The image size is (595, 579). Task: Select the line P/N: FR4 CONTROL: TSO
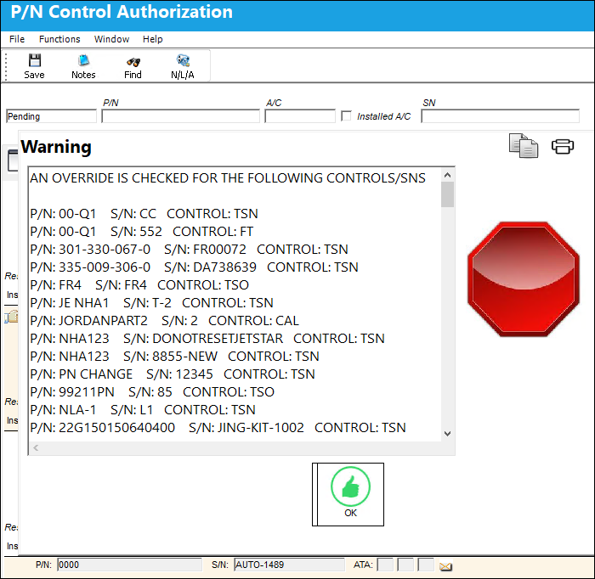[x=139, y=285]
